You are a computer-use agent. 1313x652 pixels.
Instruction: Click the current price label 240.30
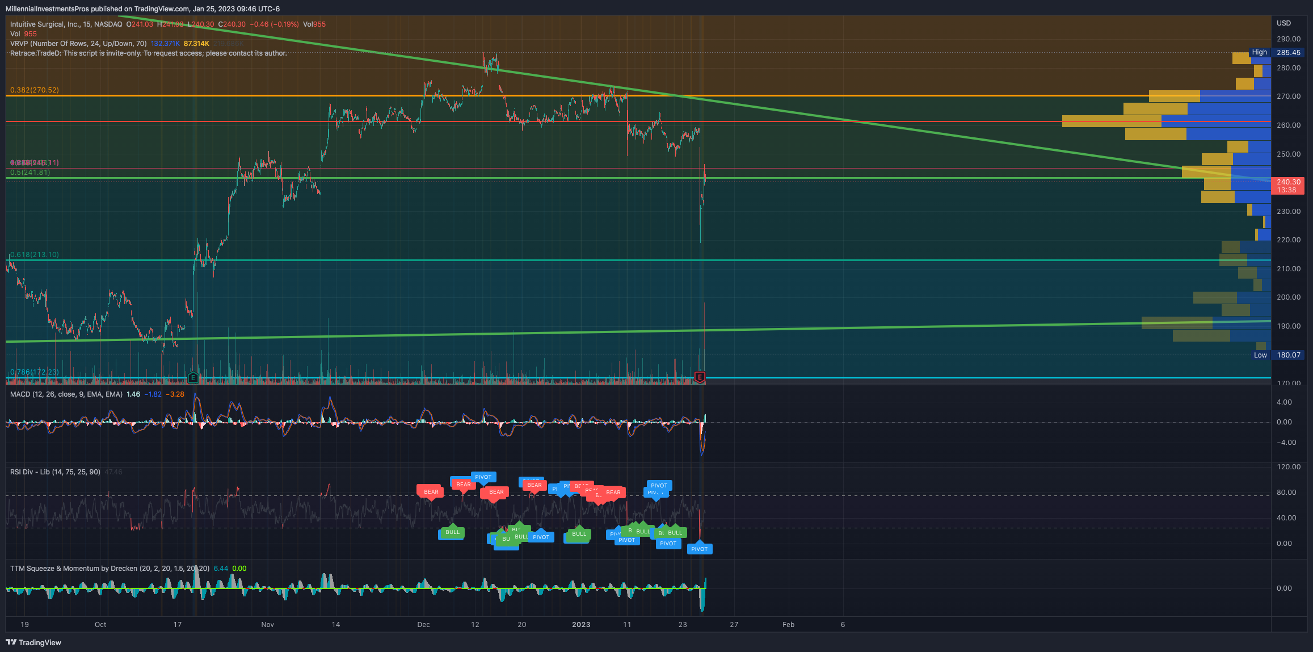point(1287,186)
